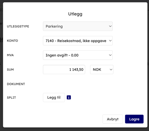Viewport: 149px width, 131px height.
Task: Click the chevron arrow on Parkering dropdown
Action: 110,26
